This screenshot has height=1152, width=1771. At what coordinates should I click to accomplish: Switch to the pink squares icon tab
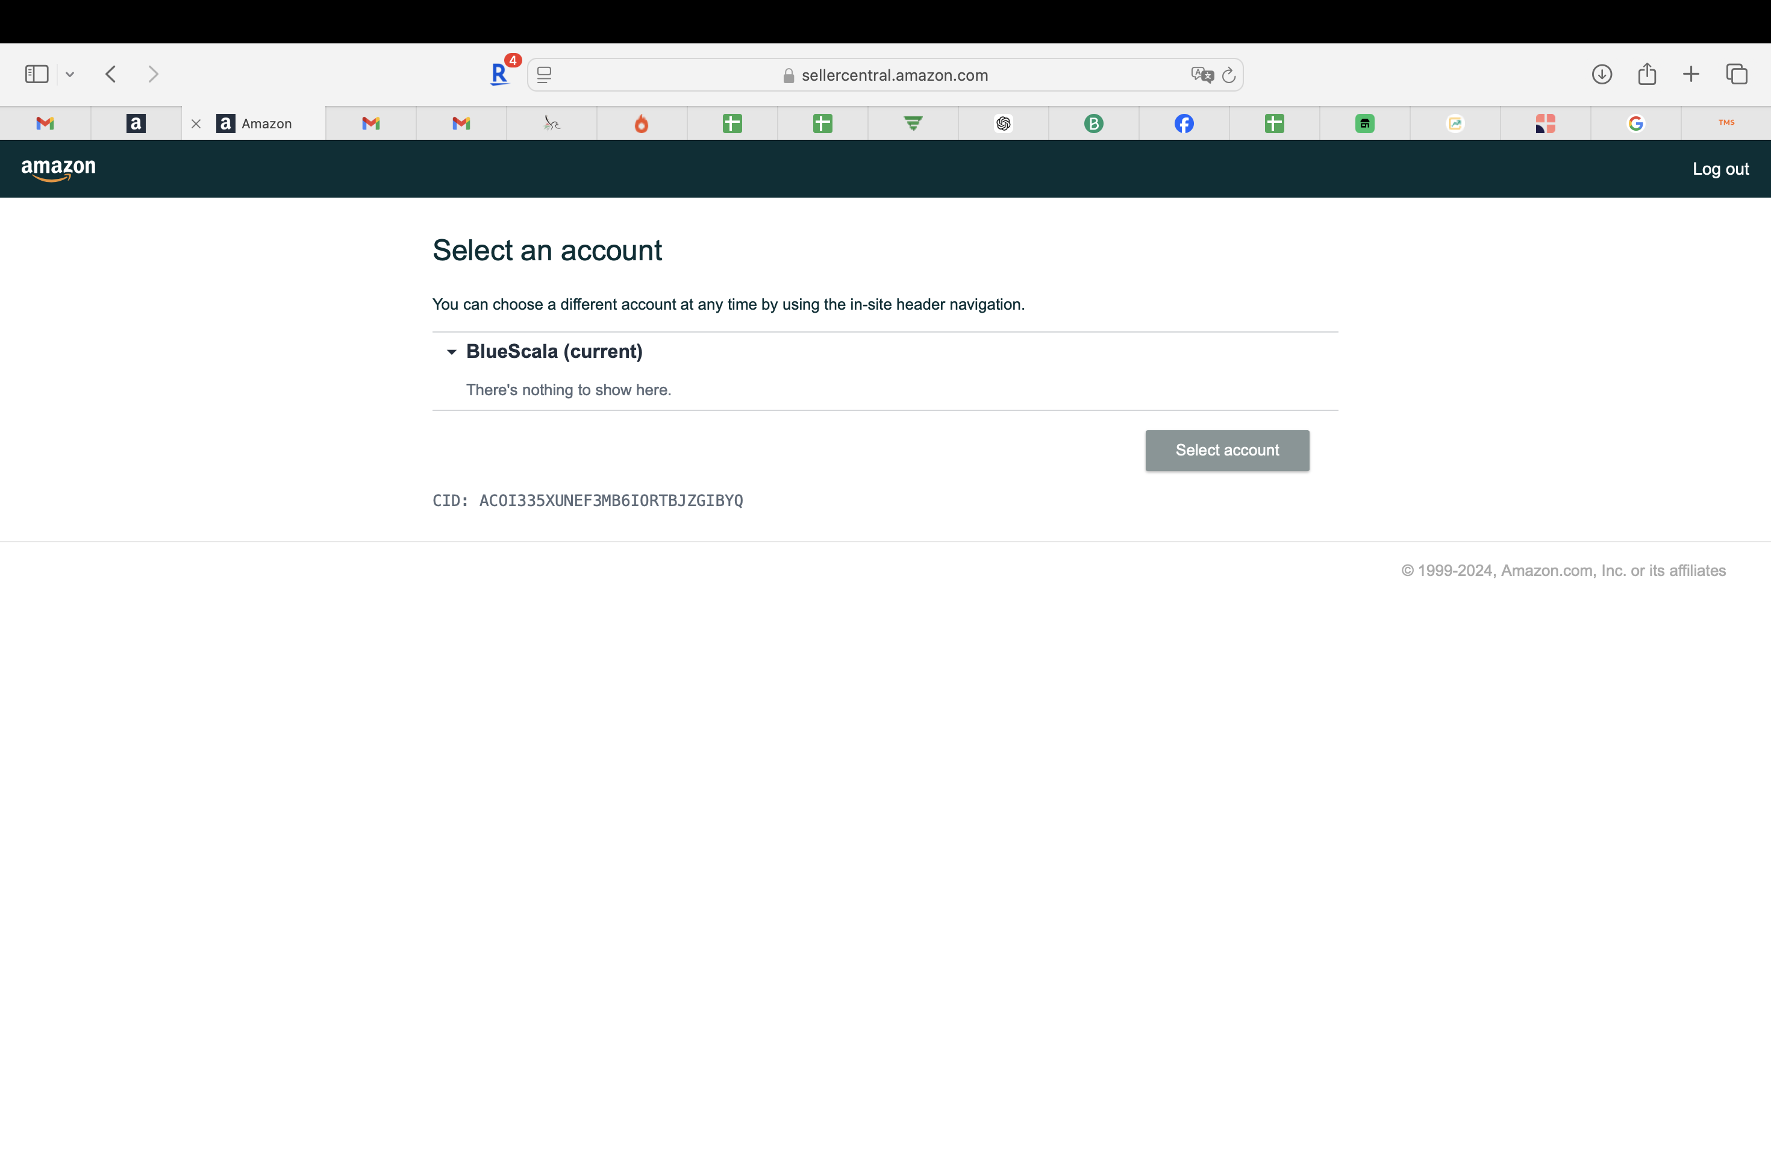click(x=1546, y=124)
